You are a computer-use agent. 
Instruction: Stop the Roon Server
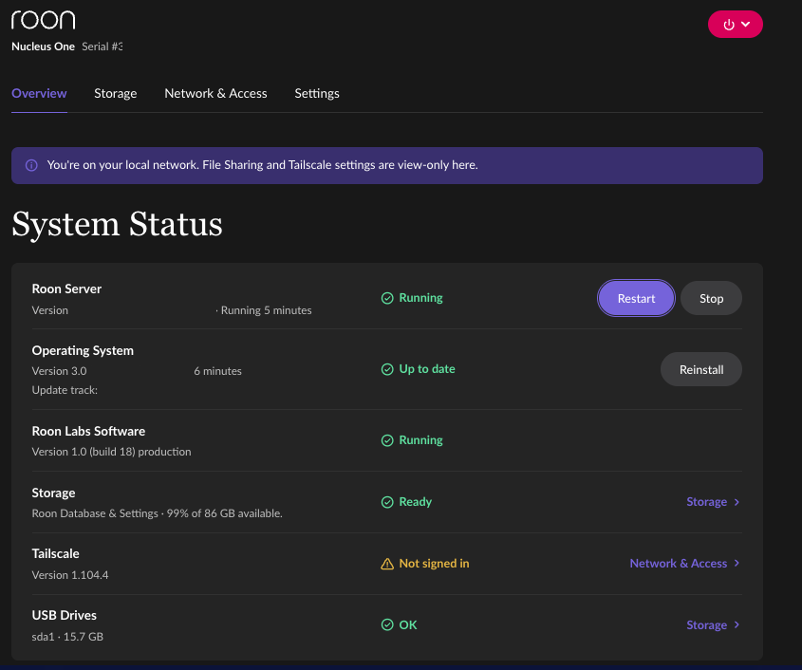click(711, 298)
